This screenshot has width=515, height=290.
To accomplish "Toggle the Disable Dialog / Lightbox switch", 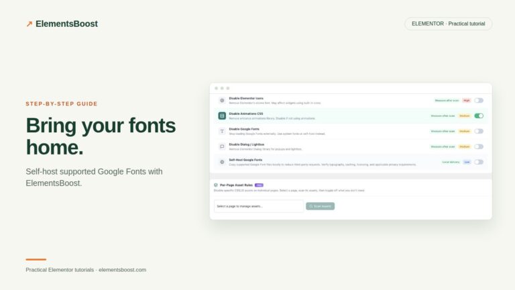I will pos(479,146).
